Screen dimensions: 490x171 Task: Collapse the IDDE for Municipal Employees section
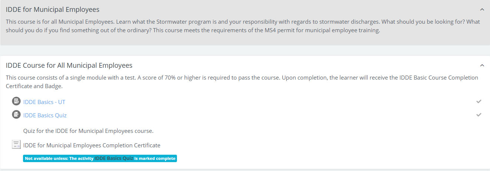click(x=482, y=10)
